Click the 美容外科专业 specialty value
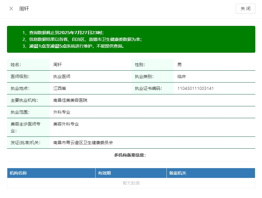This screenshot has width=262, height=198. pyautogui.click(x=66, y=124)
